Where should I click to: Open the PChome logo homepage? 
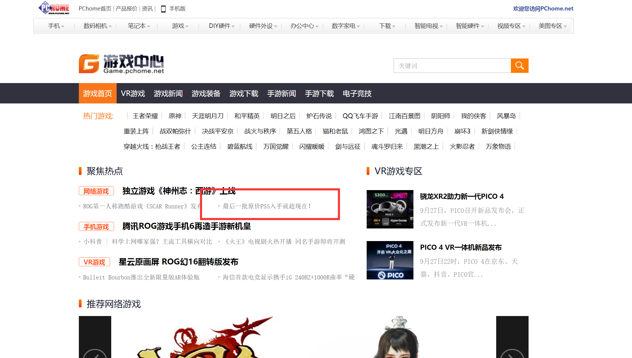(x=54, y=8)
